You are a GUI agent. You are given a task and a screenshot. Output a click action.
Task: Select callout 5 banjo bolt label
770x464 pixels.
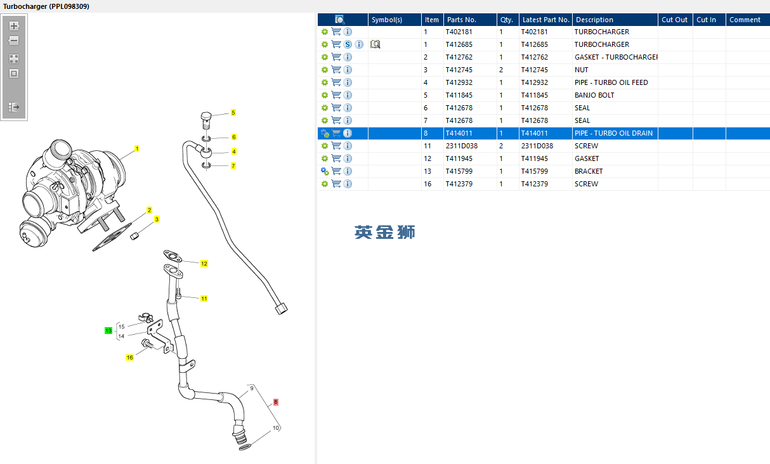[233, 113]
